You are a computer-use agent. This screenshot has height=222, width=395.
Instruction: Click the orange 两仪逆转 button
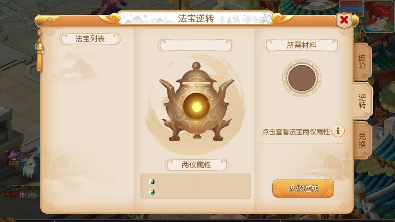coord(303,188)
